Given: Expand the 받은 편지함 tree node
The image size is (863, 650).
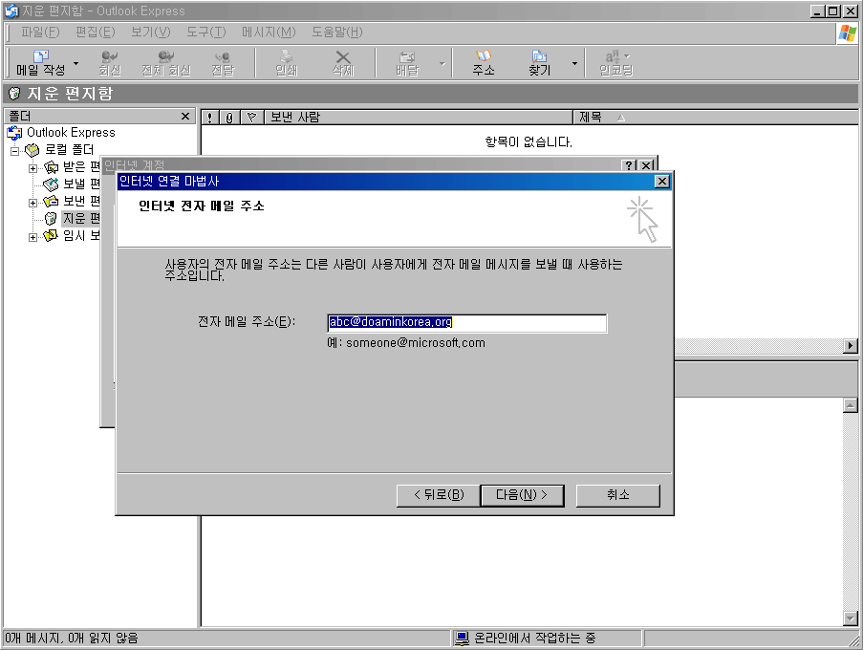Looking at the screenshot, I should point(33,168).
